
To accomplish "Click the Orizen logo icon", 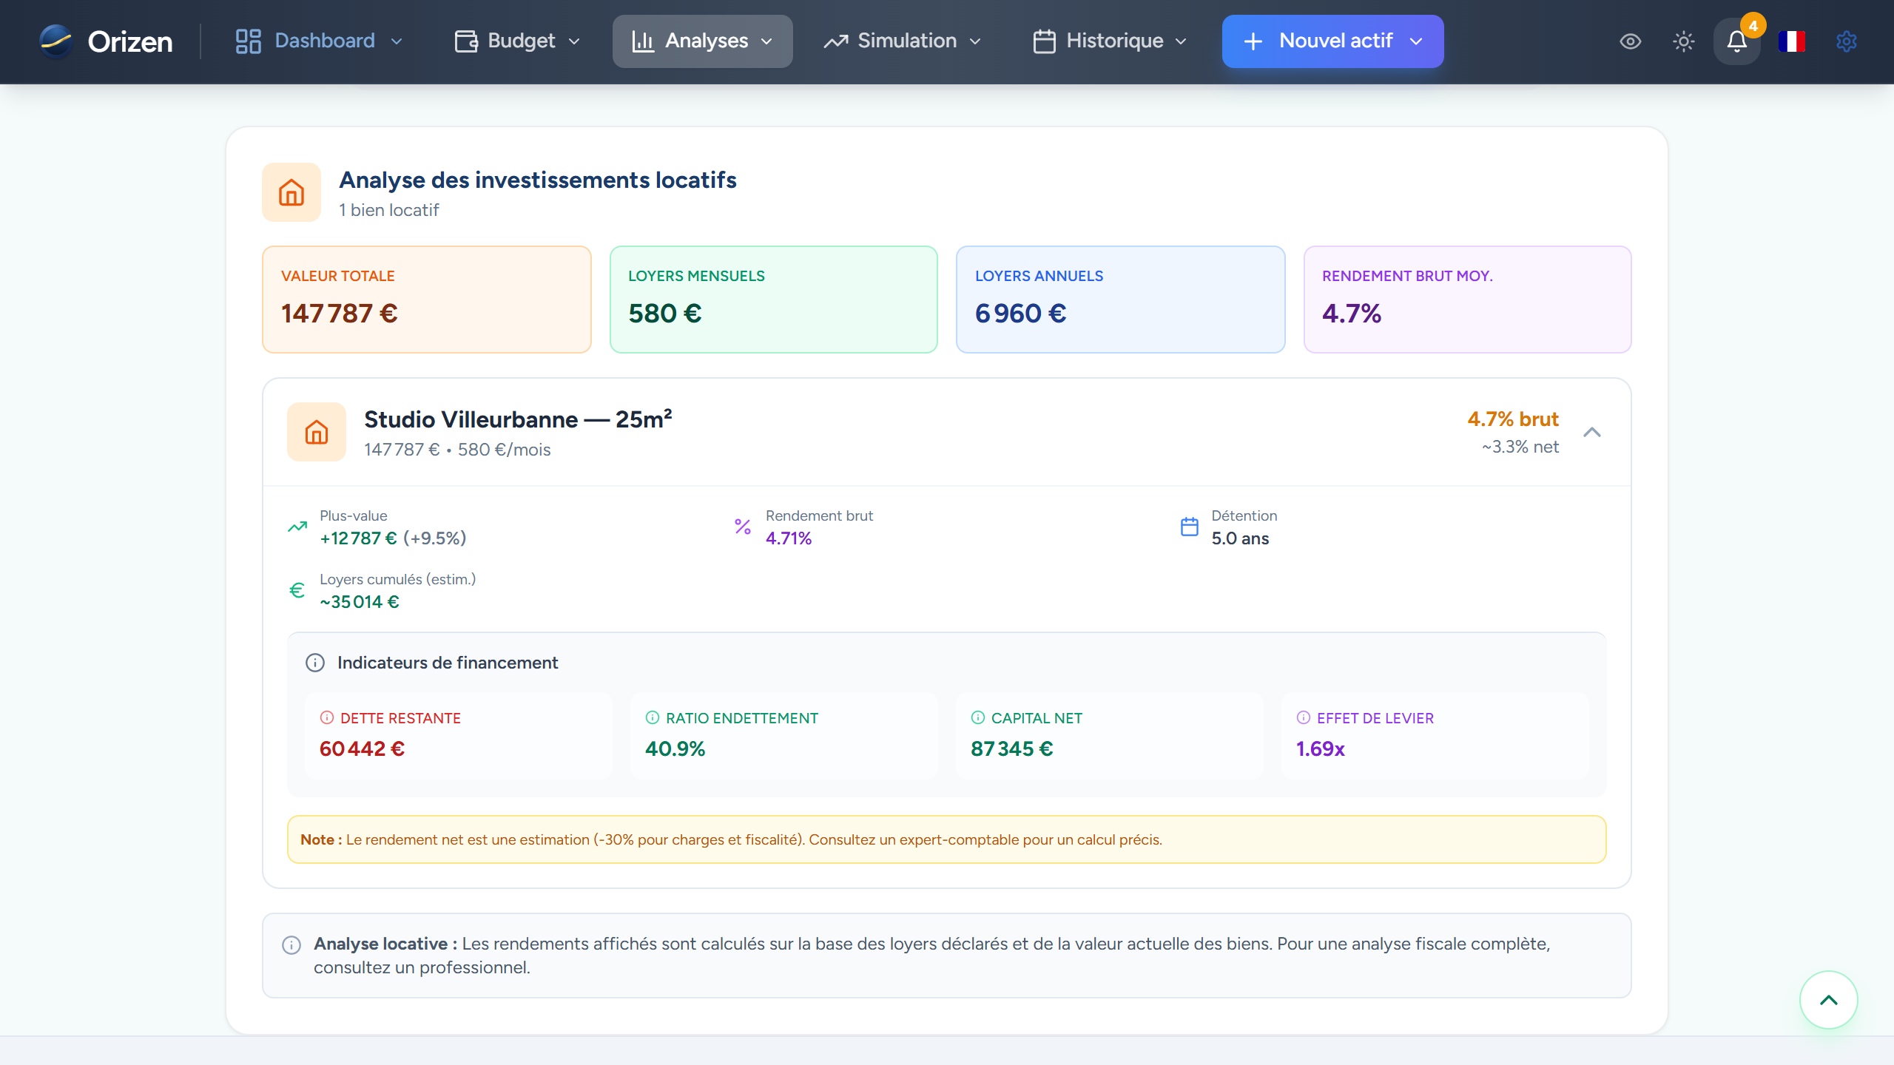I will click(x=56, y=41).
